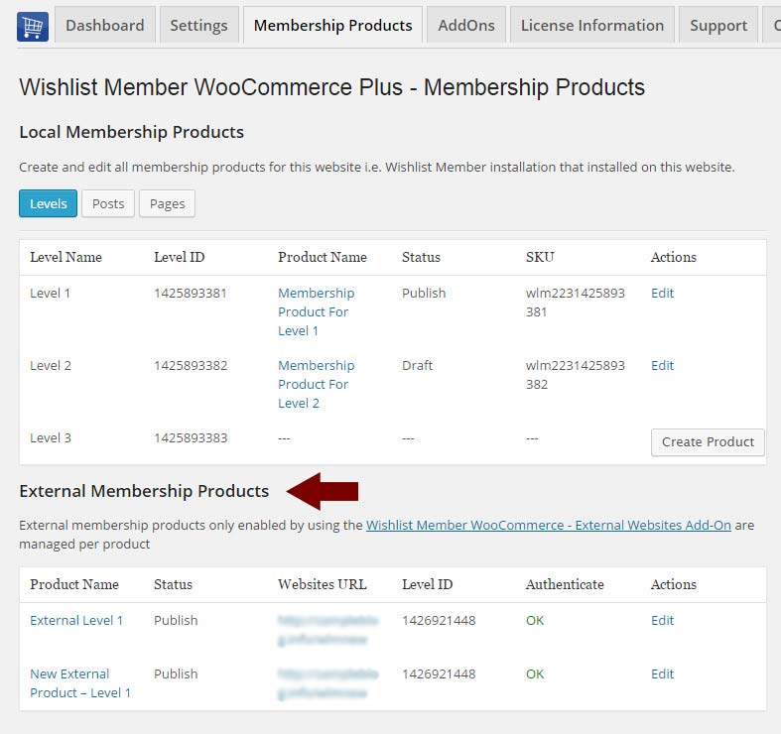Switch to Pages filter button
781x734 pixels.
[x=168, y=203]
